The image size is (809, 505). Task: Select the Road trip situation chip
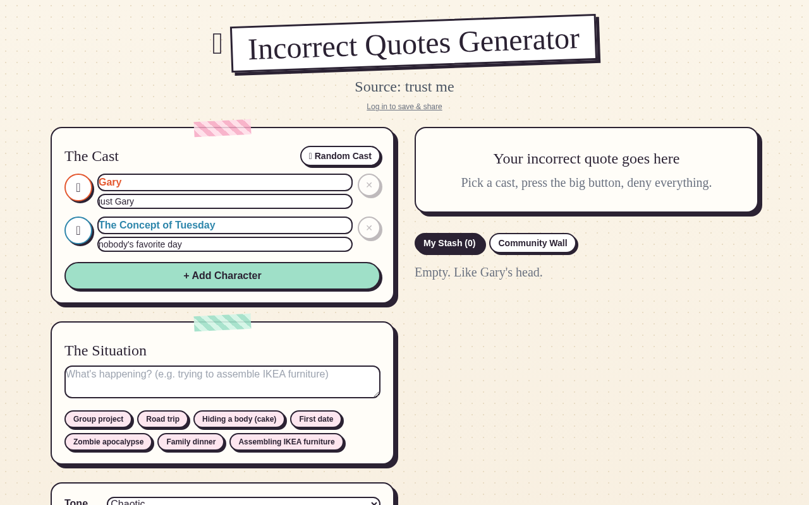[162, 419]
